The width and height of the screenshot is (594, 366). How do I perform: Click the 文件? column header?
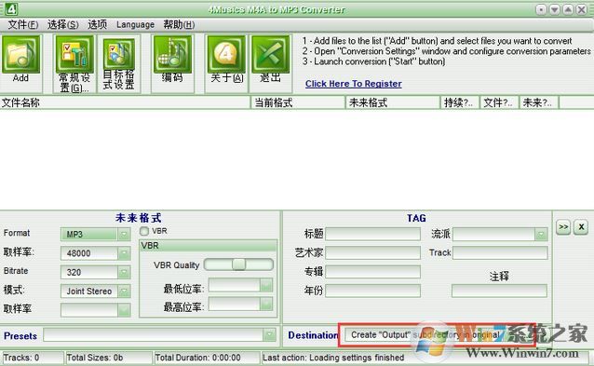pyautogui.click(x=500, y=102)
